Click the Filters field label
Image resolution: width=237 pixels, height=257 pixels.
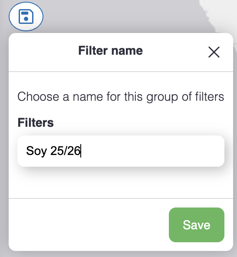pos(36,122)
